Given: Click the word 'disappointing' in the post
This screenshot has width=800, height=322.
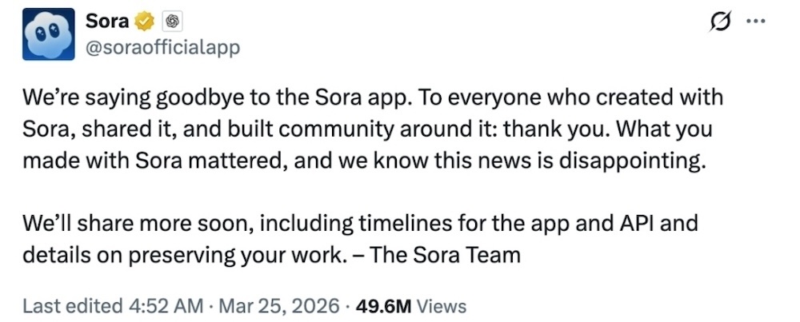Looking at the screenshot, I should pyautogui.click(x=632, y=161).
